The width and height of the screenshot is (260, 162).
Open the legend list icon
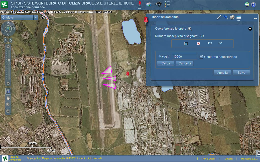(x=167, y=4)
